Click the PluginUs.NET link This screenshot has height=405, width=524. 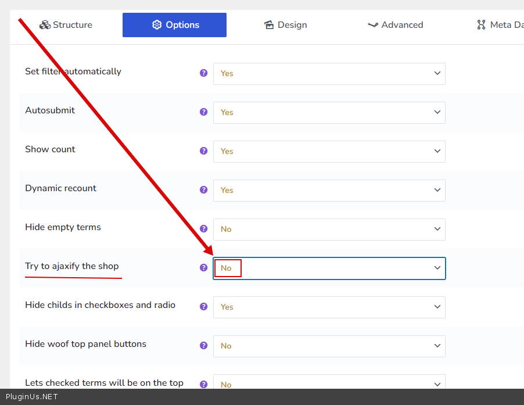point(31,397)
